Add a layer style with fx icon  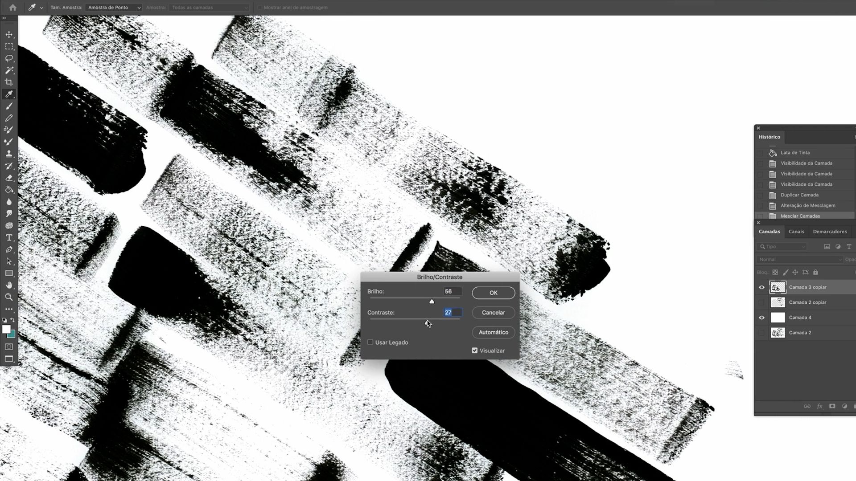[819, 406]
